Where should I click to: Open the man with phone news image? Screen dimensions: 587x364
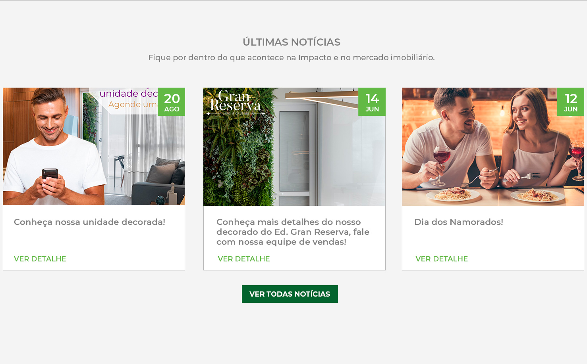94,146
